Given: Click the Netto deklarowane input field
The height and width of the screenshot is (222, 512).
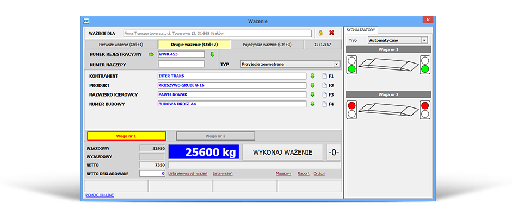Looking at the screenshot, I should (152, 174).
